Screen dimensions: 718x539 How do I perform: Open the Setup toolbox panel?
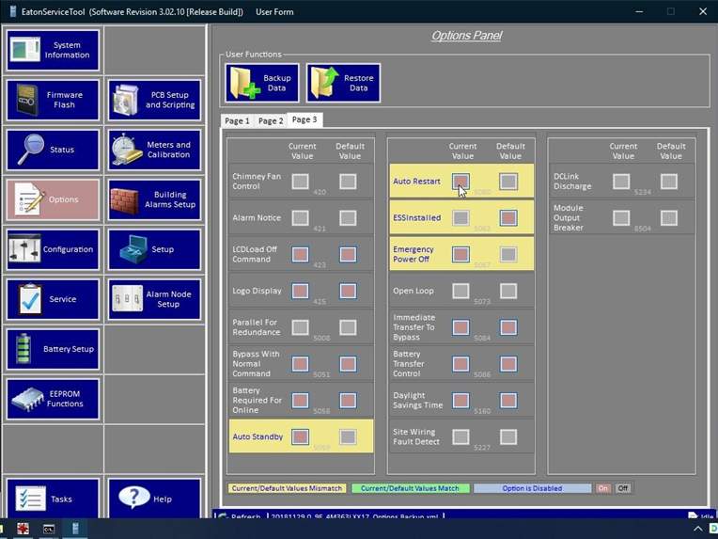(x=154, y=249)
